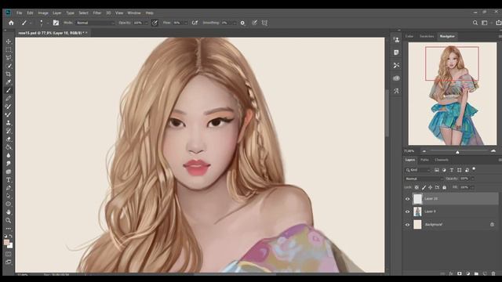This screenshot has height=282, width=502.
Task: Open the layer Fill dropdown arrow
Action: tap(472, 187)
